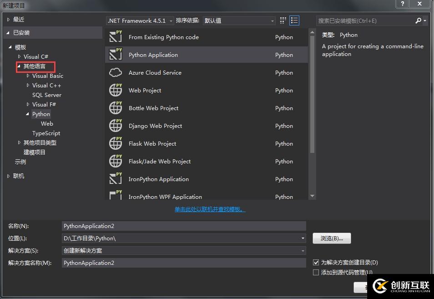Click the Django Web Project globe icon

coord(116,126)
